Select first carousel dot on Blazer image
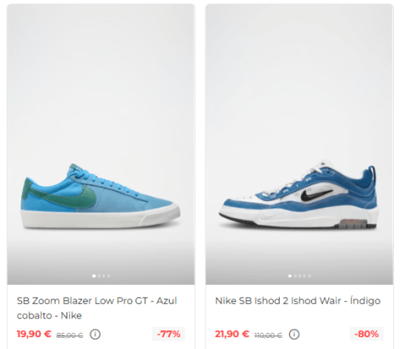This screenshot has width=405, height=349. coord(94,276)
